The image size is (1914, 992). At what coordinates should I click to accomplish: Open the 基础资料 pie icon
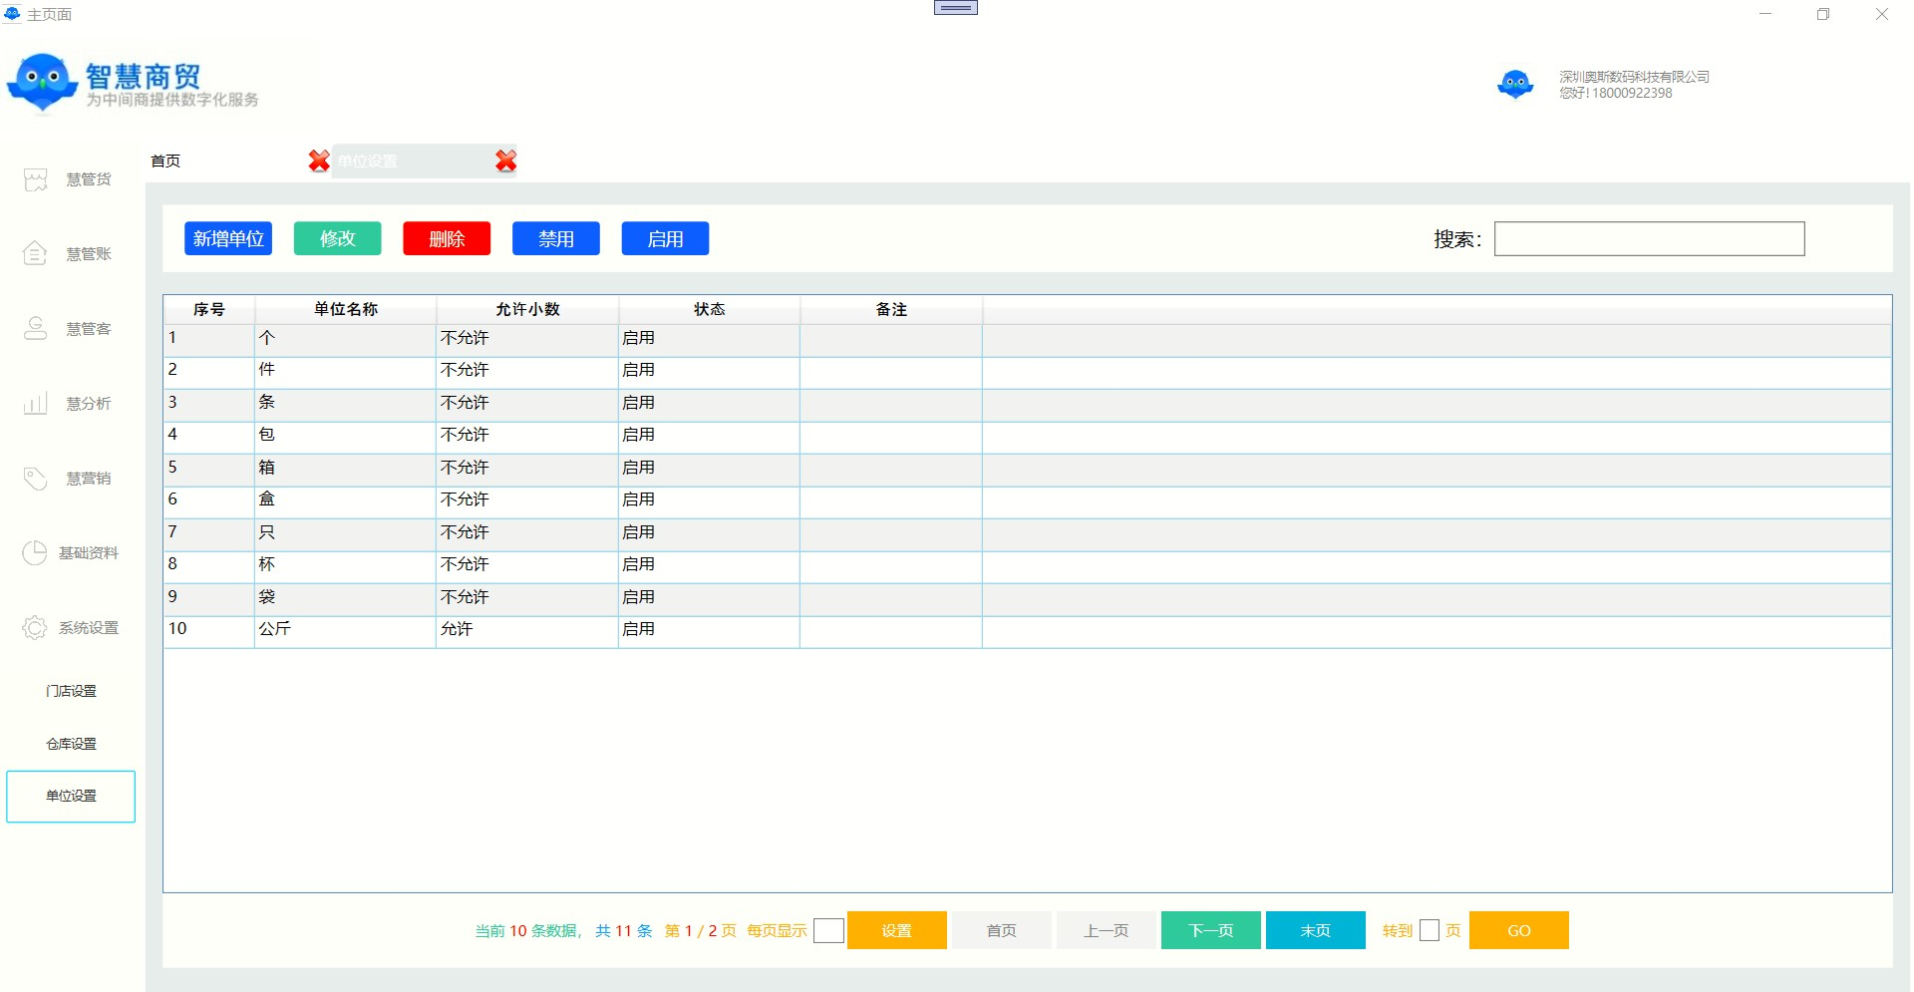point(35,553)
